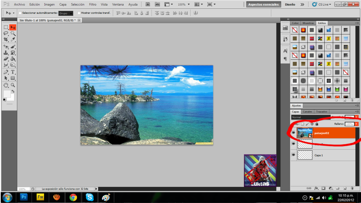Open Mini Bridge from top bar
Screen dimensions: 361x203
point(157,4)
